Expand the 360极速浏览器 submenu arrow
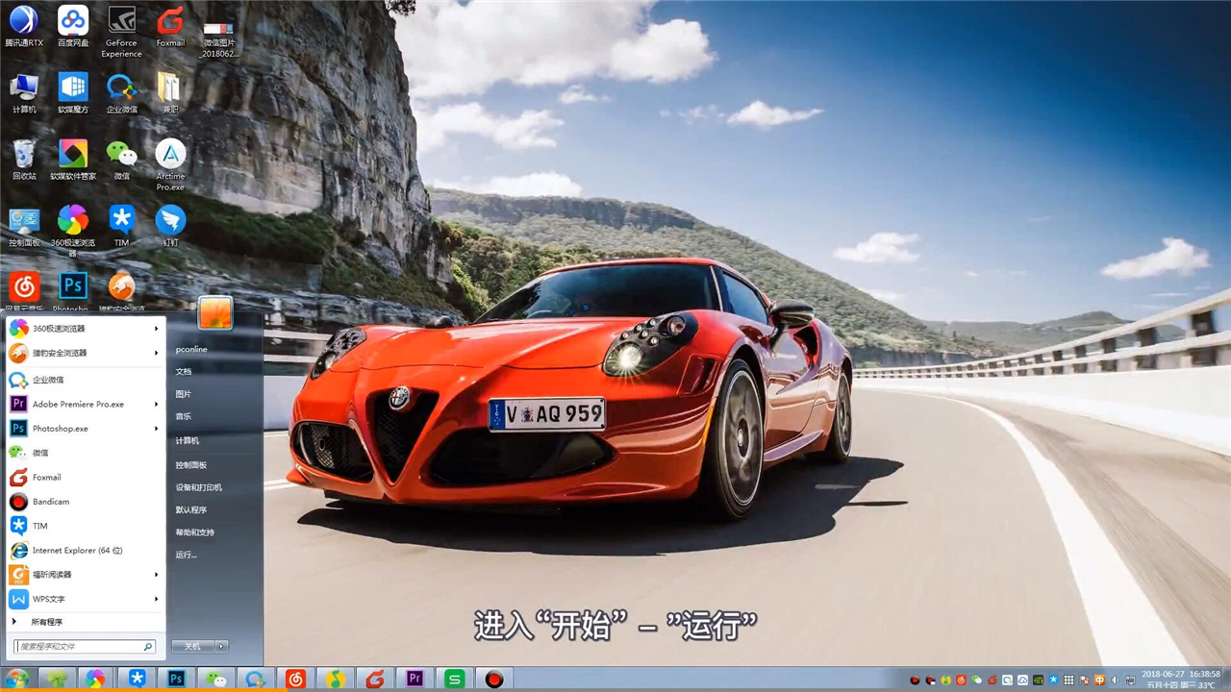The height and width of the screenshot is (692, 1231). pyautogui.click(x=156, y=329)
